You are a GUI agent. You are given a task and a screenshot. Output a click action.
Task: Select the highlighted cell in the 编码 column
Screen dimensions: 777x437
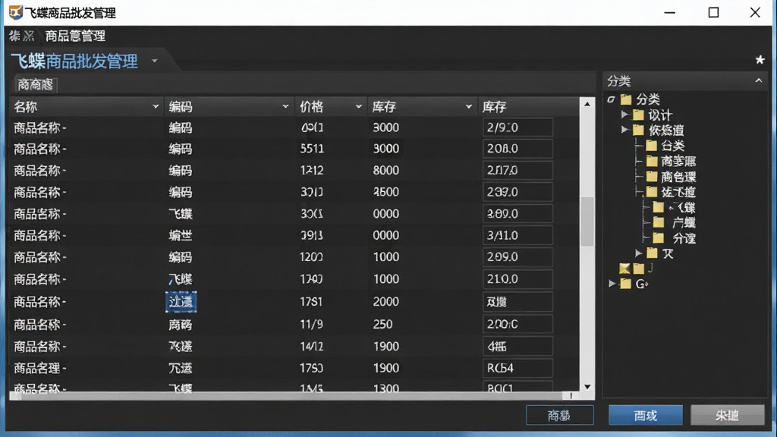coord(181,302)
